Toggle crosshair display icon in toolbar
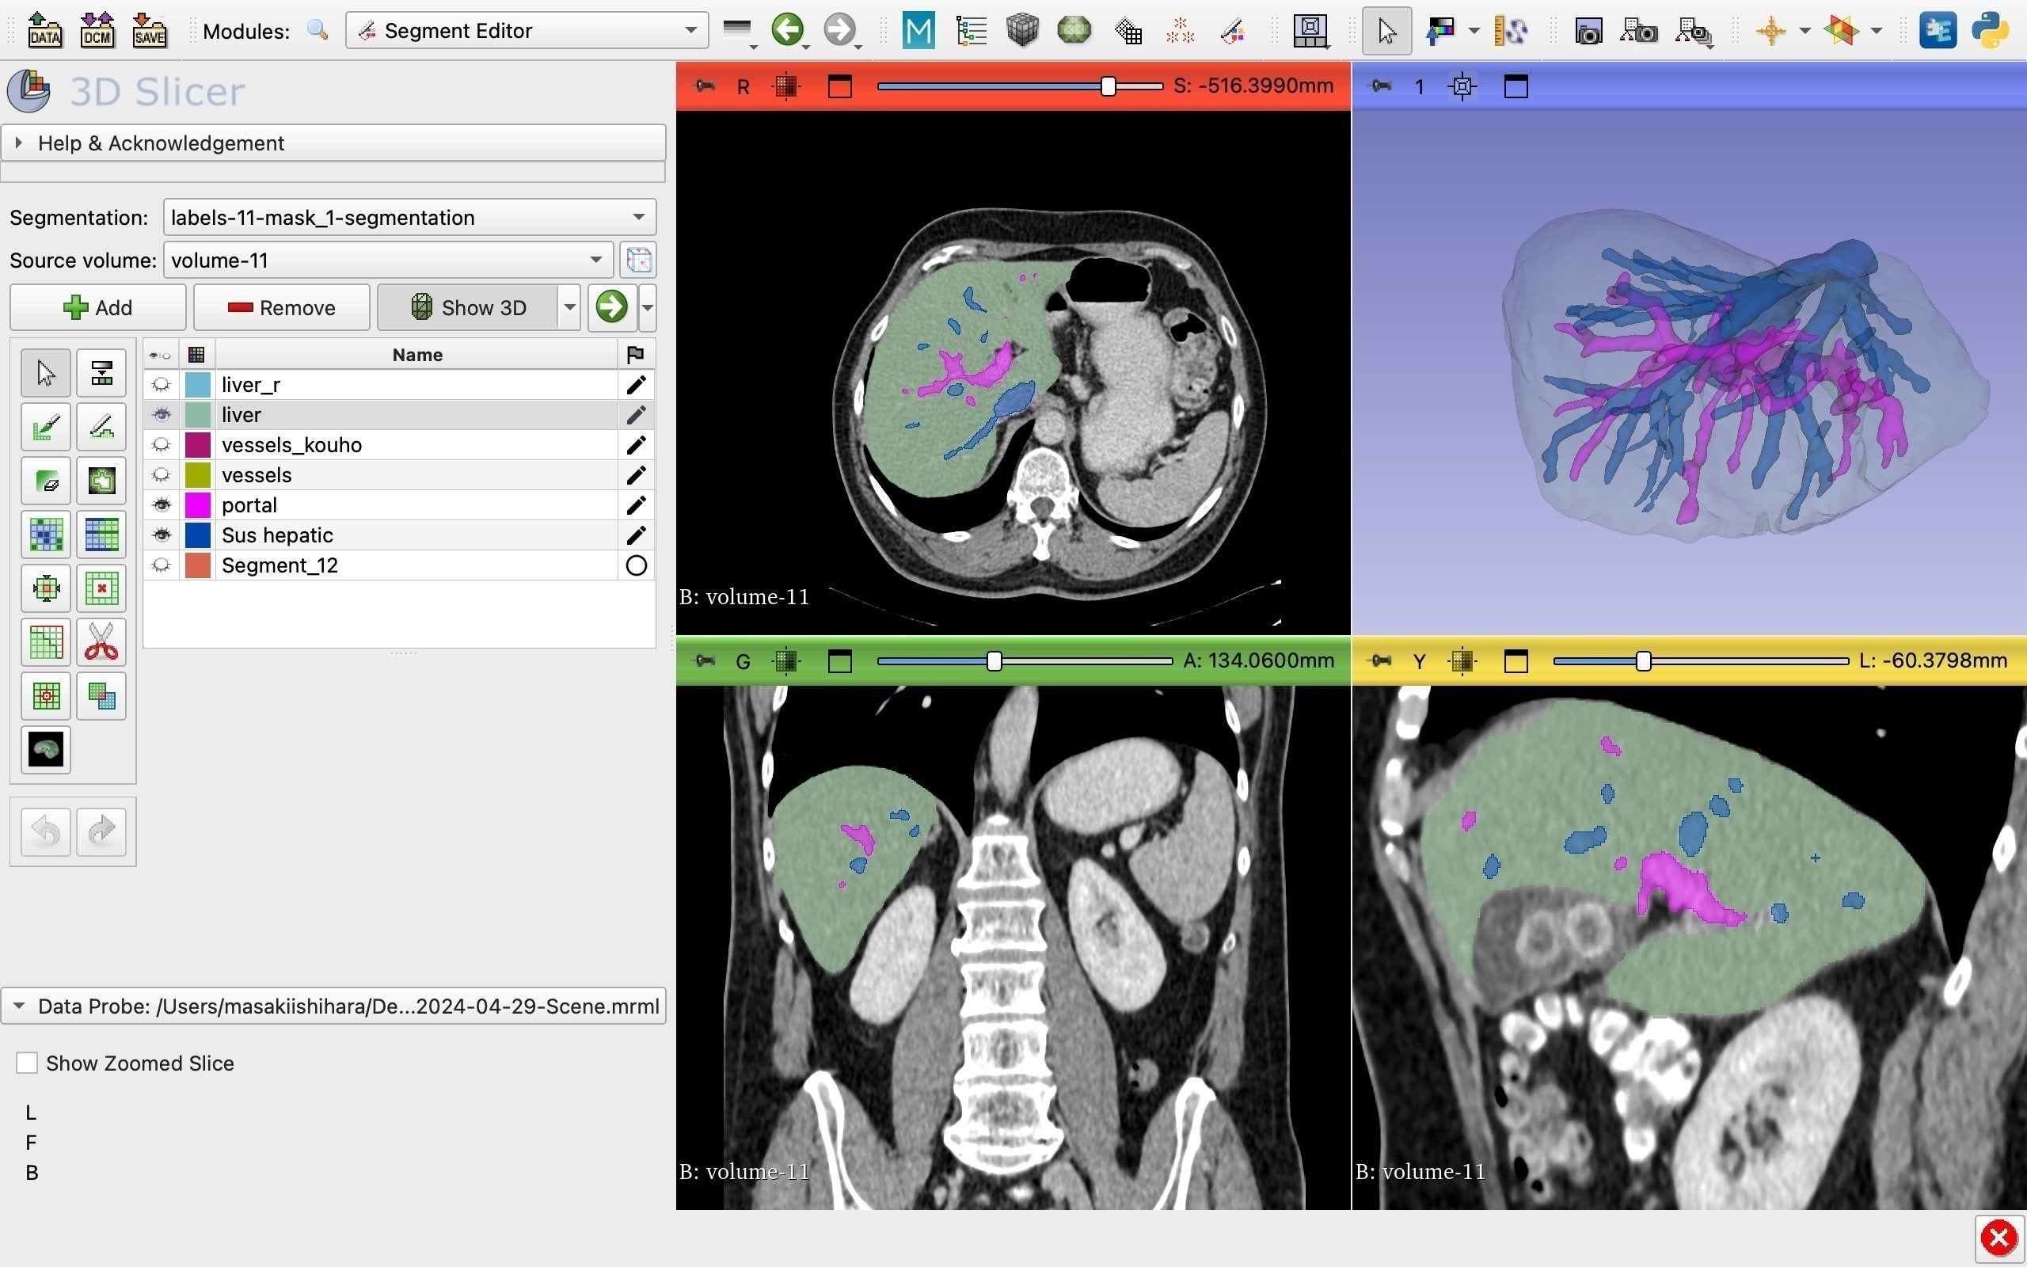The height and width of the screenshot is (1267, 2027). click(x=1770, y=31)
